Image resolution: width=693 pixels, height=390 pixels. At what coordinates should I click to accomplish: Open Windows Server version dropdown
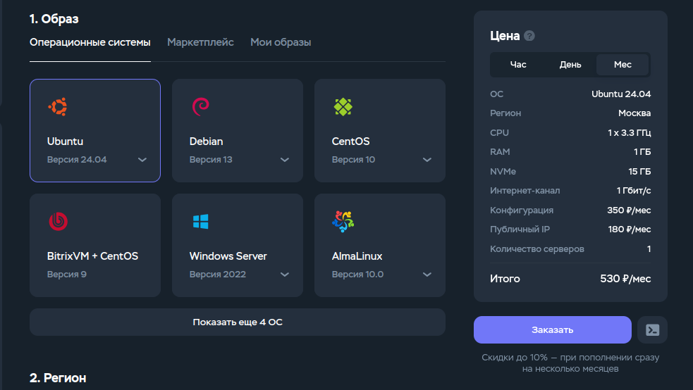[285, 274]
